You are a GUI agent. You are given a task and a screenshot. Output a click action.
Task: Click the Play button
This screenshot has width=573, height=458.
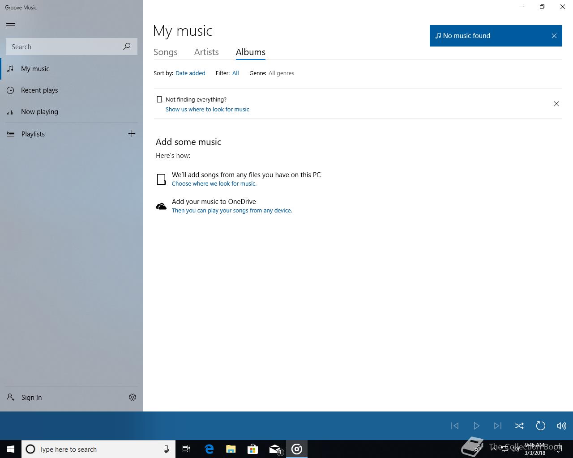pos(476,426)
